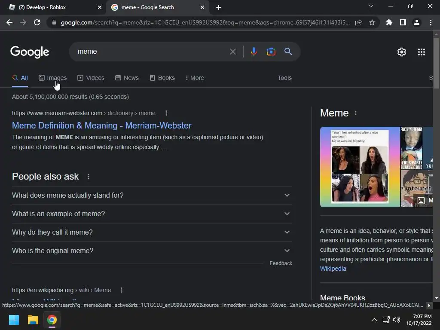
Task: Open the Kardashian reaction meme image
Action: pos(360,167)
